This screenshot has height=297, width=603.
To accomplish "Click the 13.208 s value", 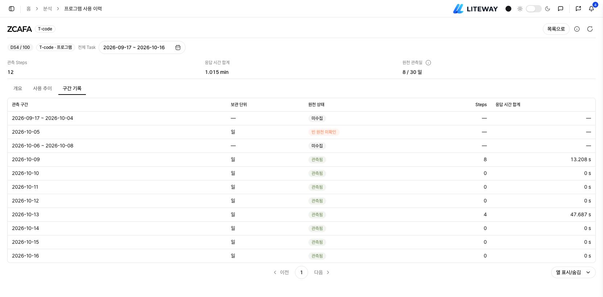I will [x=581, y=160].
